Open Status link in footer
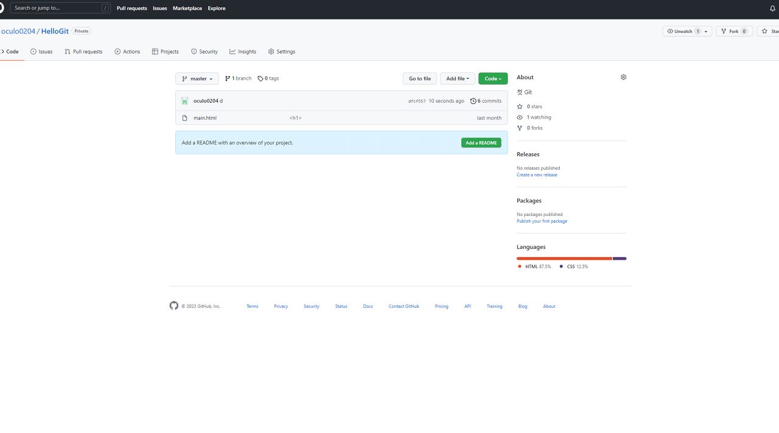 [x=341, y=307]
